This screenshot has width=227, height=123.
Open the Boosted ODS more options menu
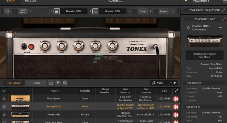click(221, 27)
